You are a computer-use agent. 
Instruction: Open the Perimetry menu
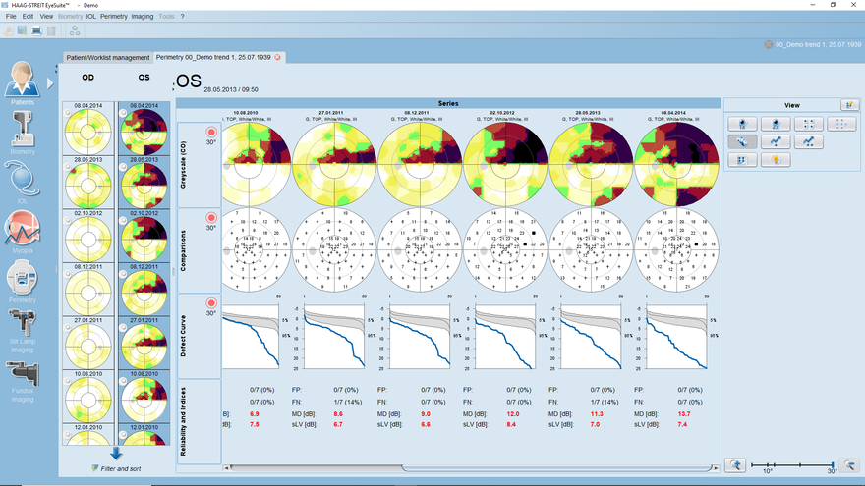[114, 17]
